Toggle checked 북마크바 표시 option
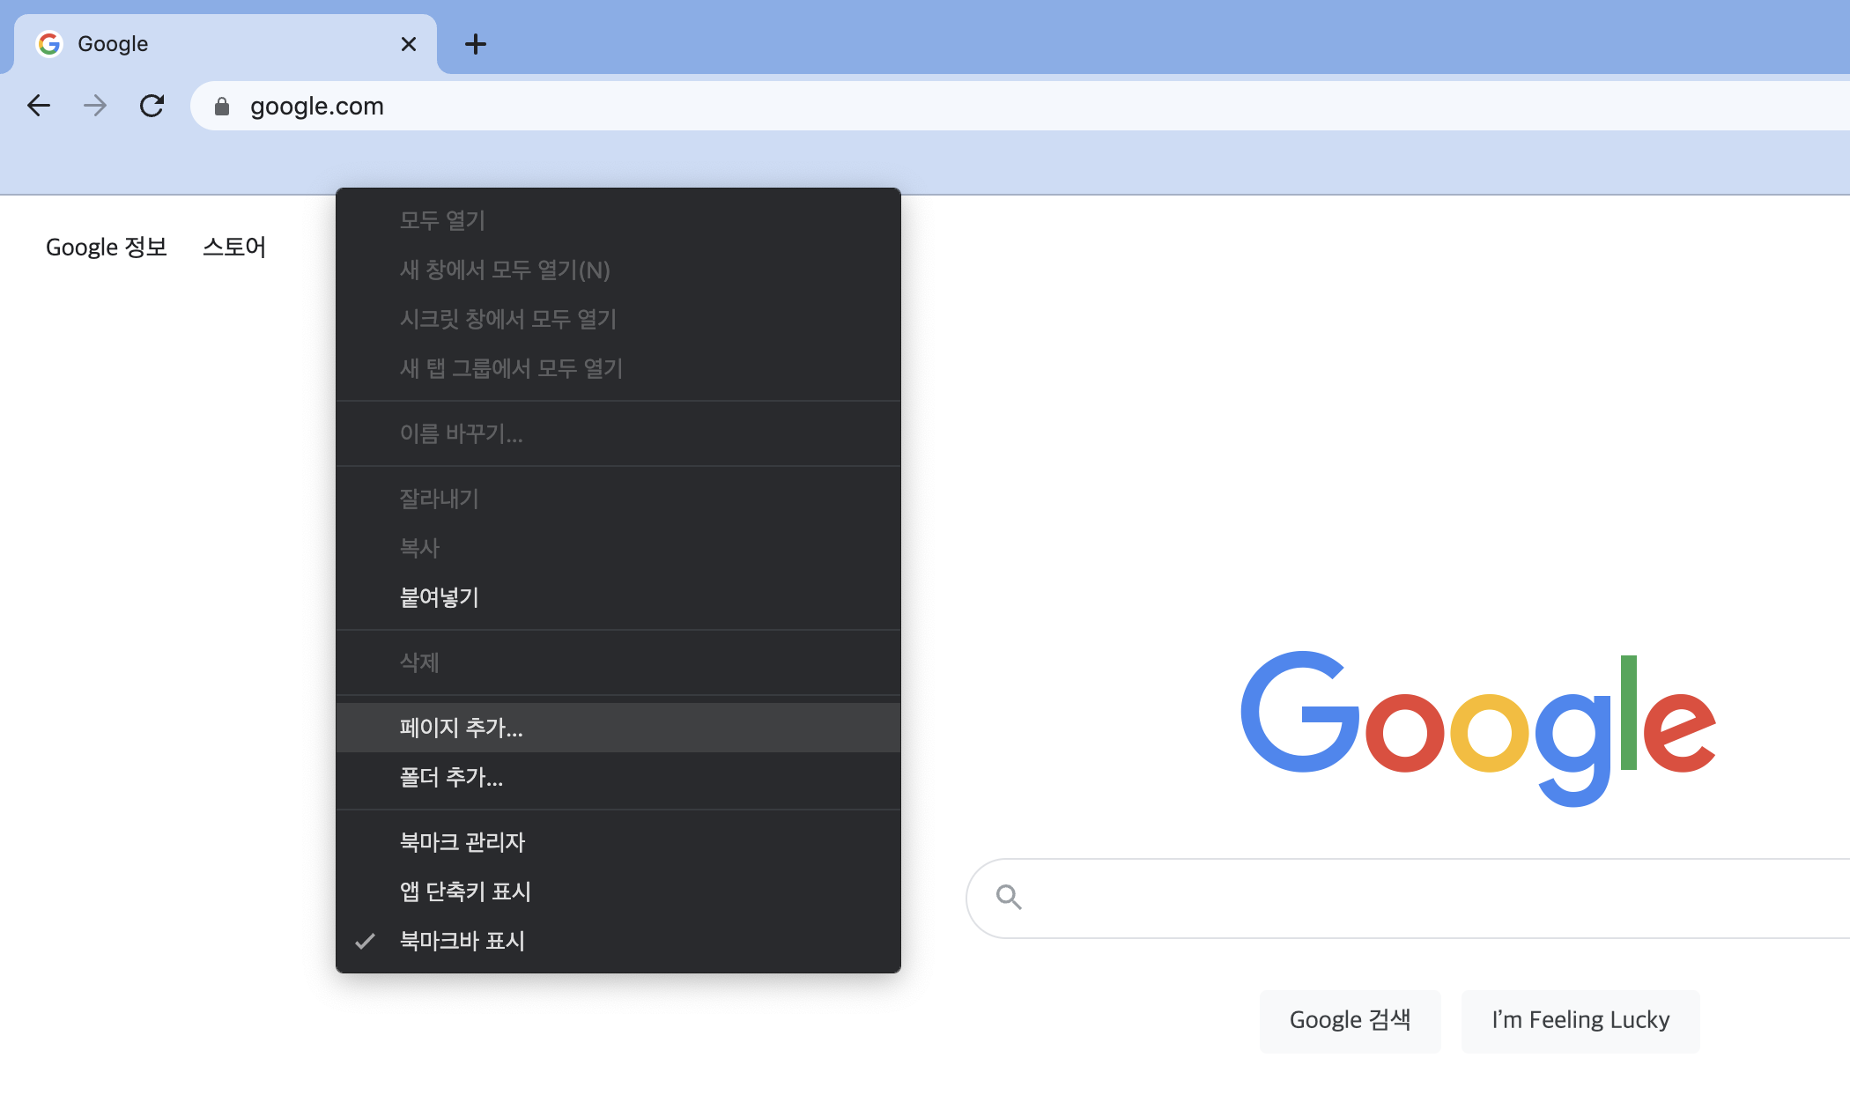Viewport: 1850px width, 1117px height. click(618, 941)
